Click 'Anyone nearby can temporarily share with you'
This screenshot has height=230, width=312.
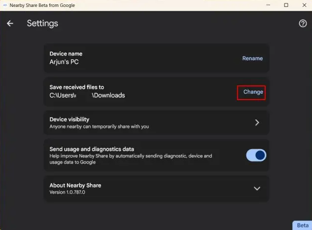tap(99, 126)
